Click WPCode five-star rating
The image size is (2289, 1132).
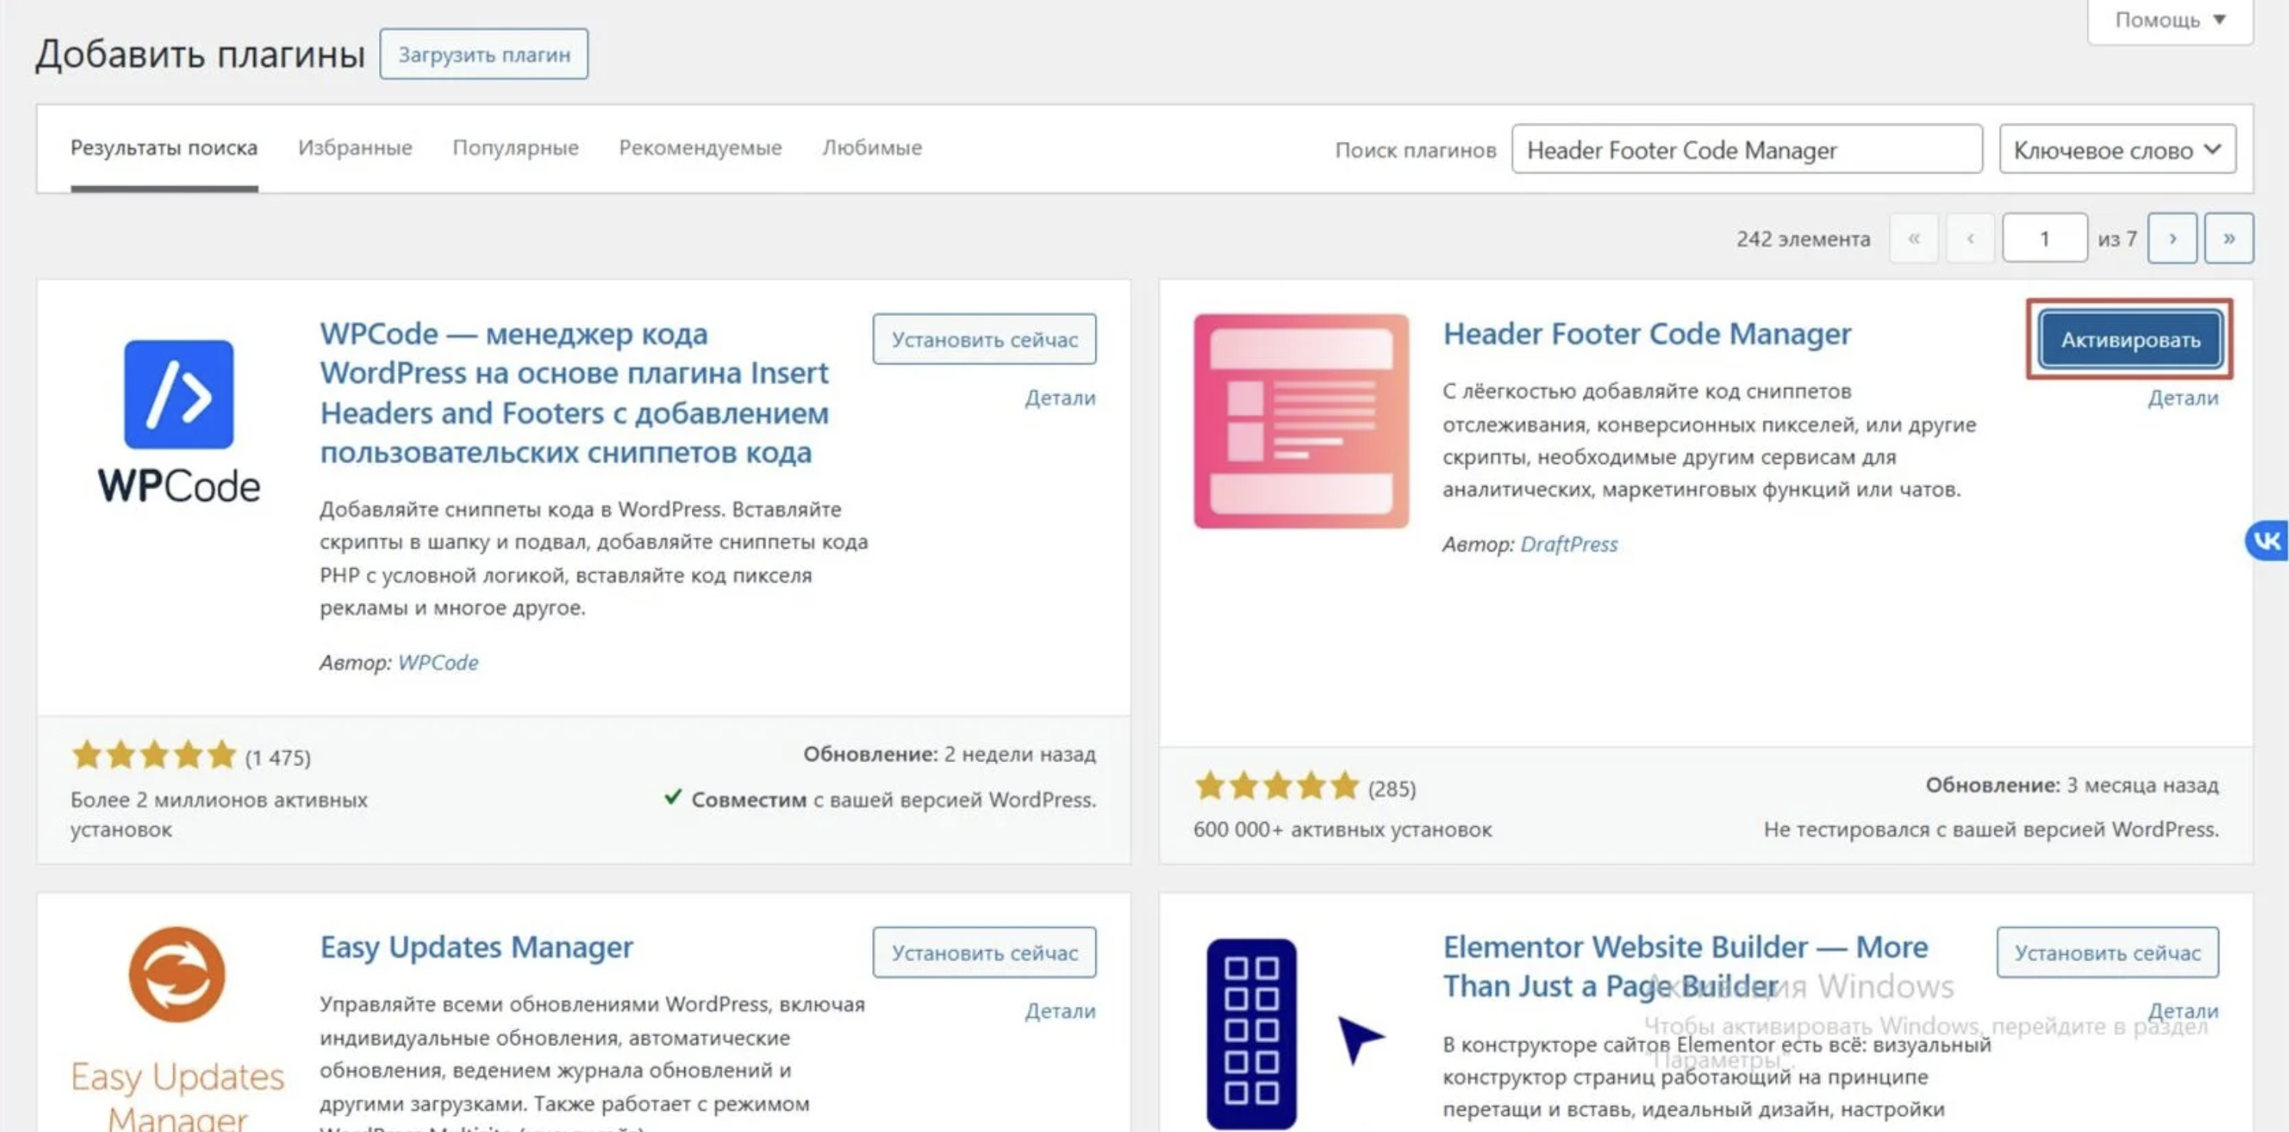[153, 755]
